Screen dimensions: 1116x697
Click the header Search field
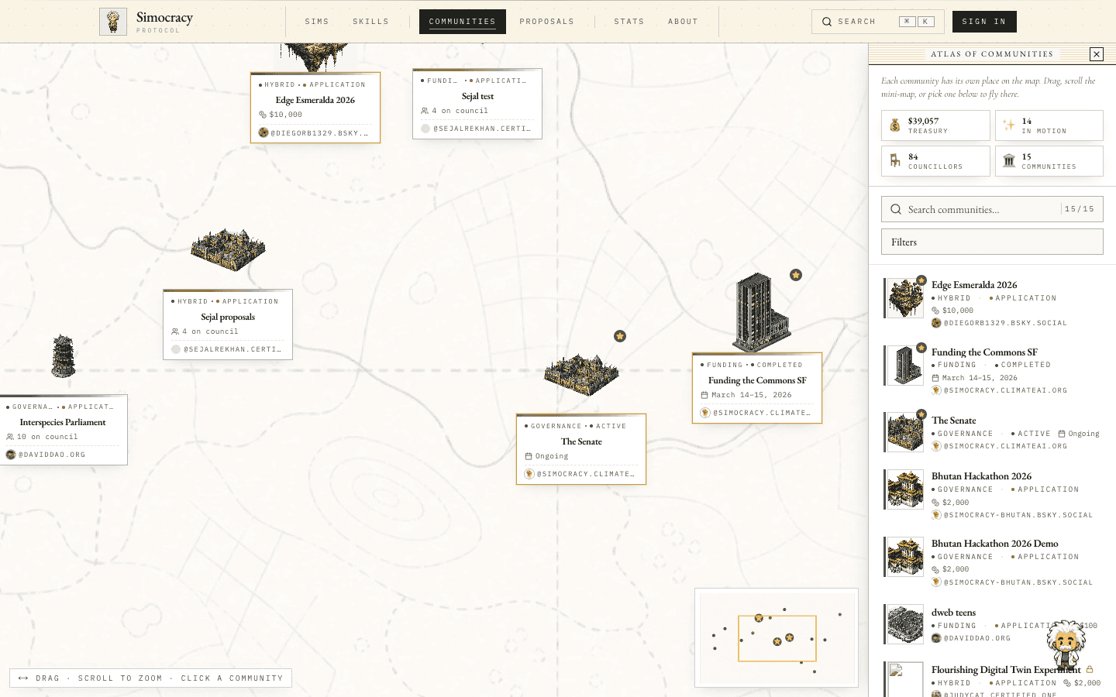878,22
